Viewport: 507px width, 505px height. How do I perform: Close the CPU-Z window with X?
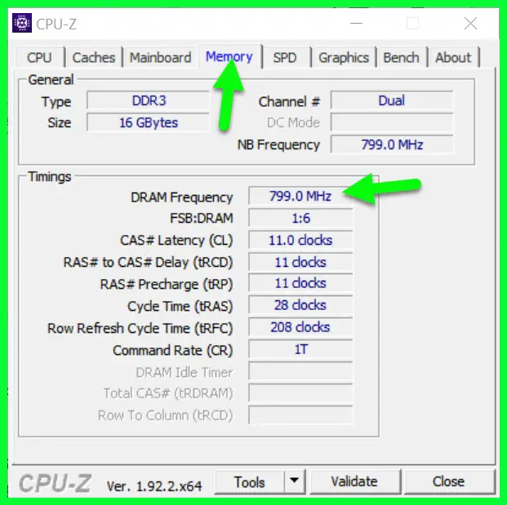click(470, 24)
